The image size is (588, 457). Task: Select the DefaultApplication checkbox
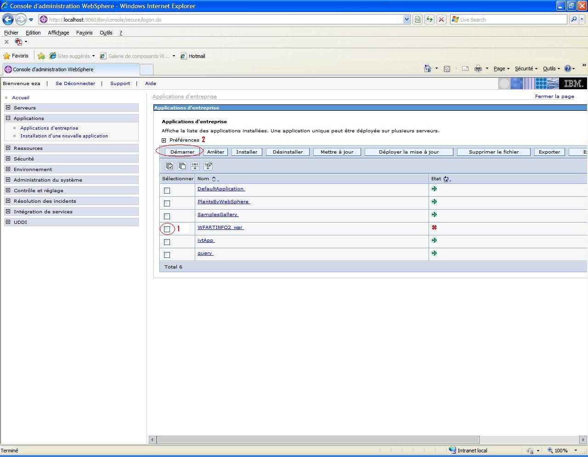pyautogui.click(x=167, y=190)
